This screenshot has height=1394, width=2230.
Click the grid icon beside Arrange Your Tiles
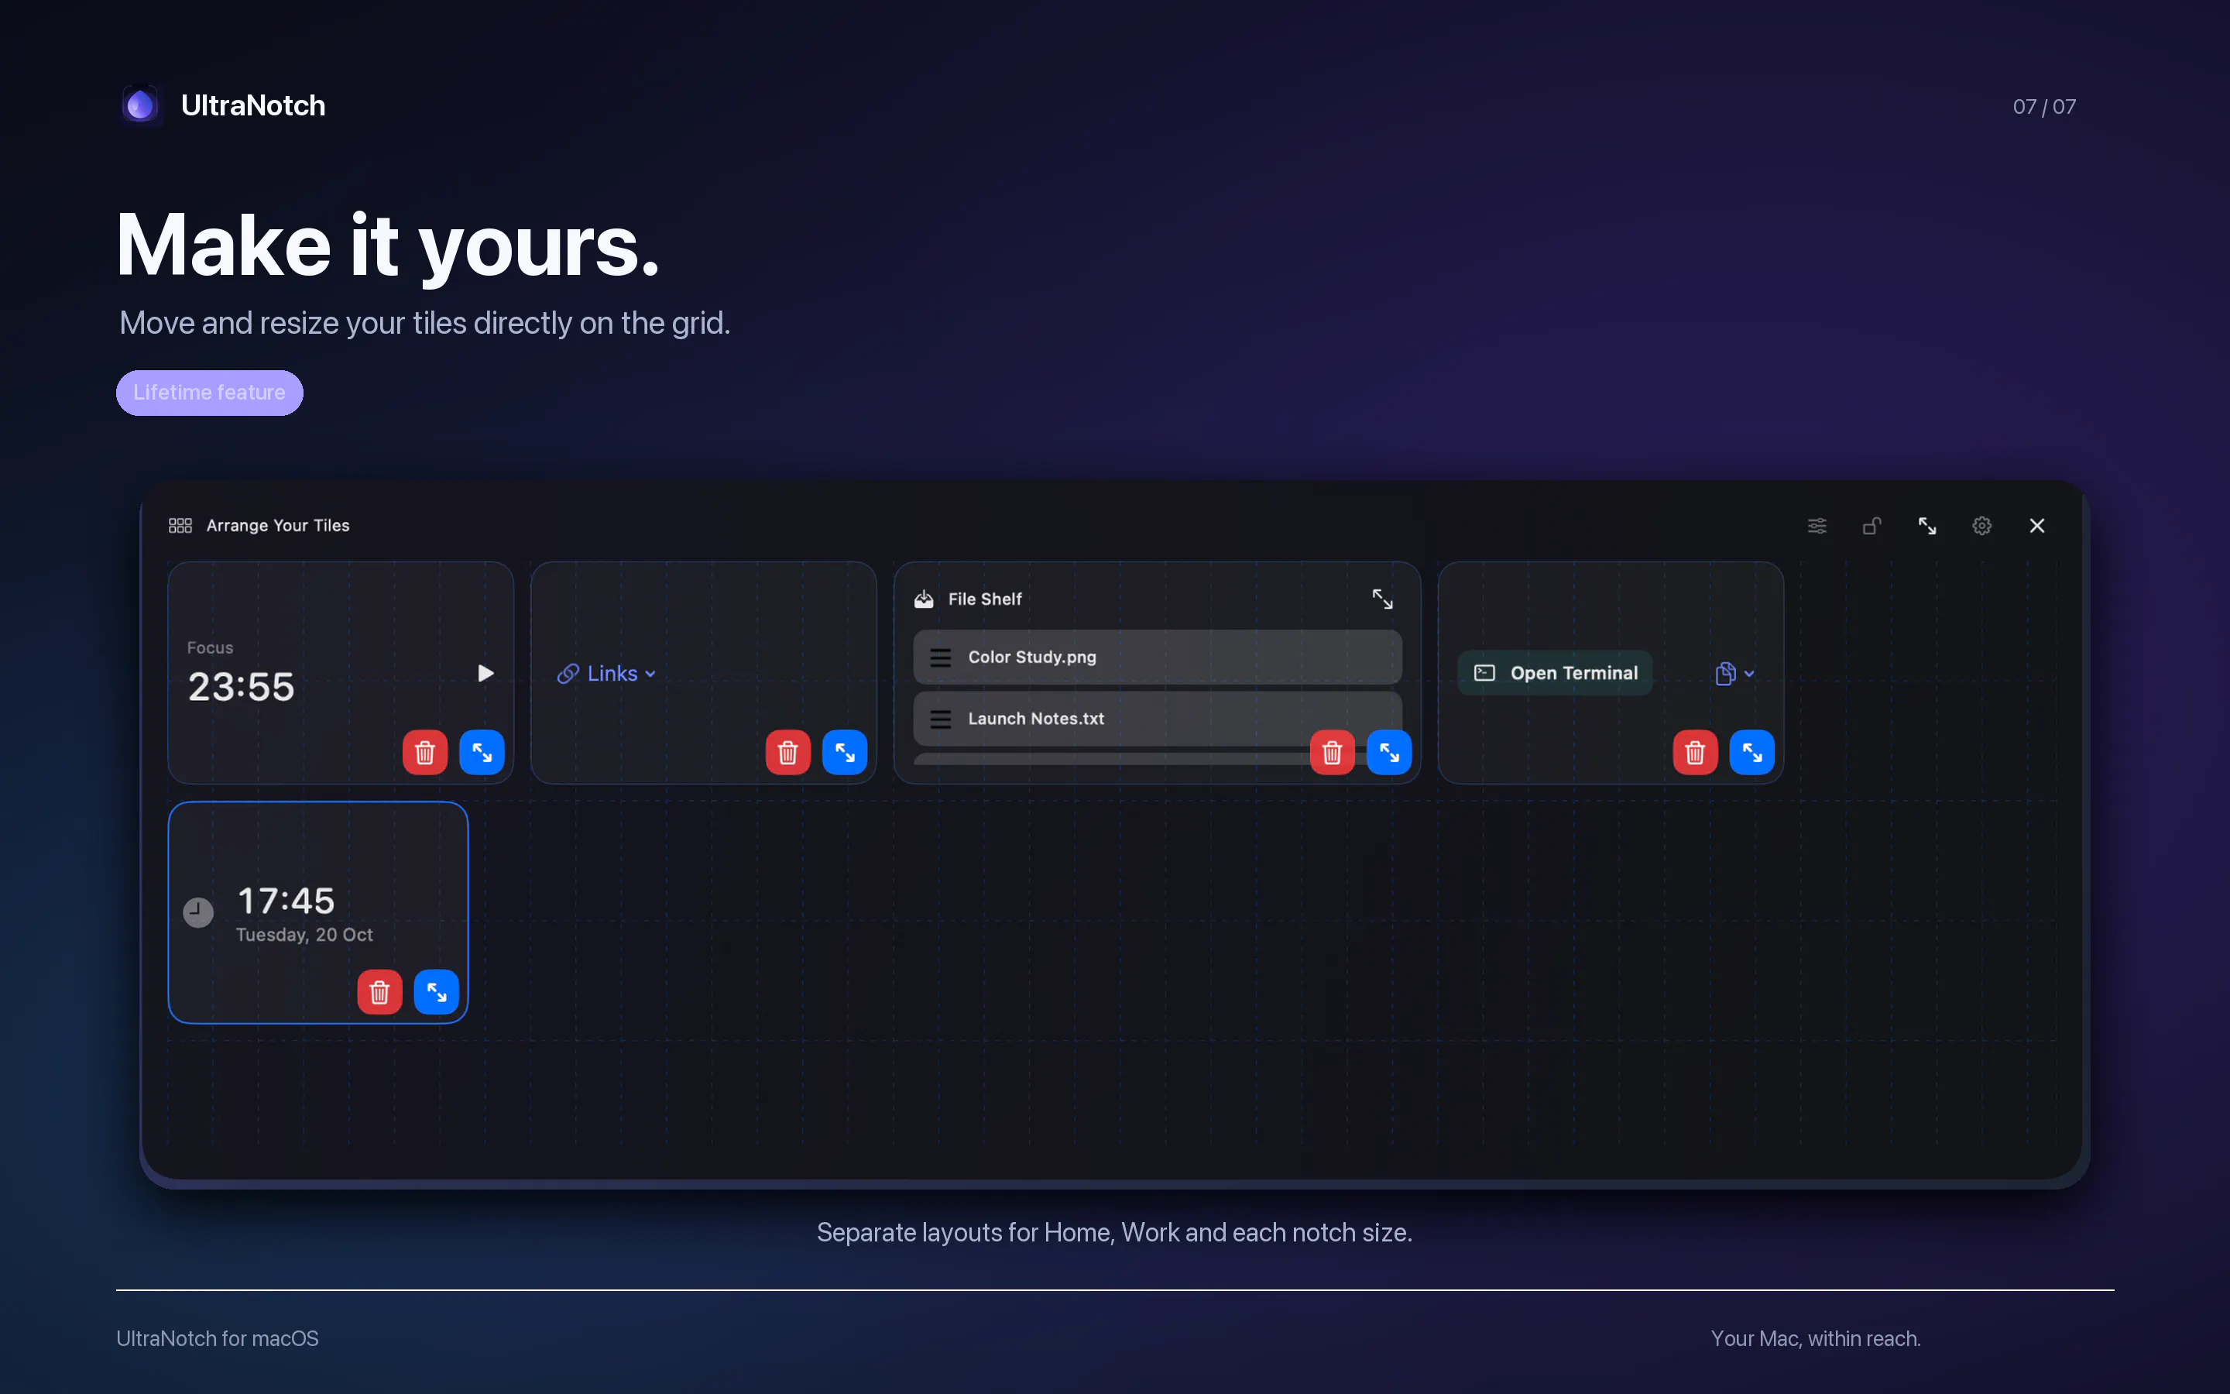click(x=180, y=526)
